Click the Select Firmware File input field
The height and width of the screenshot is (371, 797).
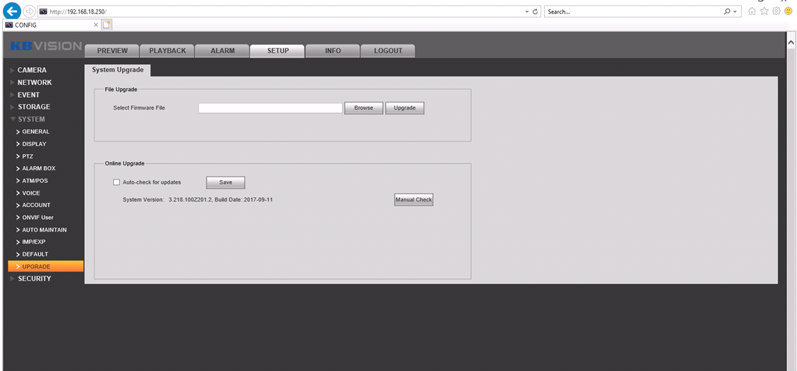pyautogui.click(x=270, y=108)
